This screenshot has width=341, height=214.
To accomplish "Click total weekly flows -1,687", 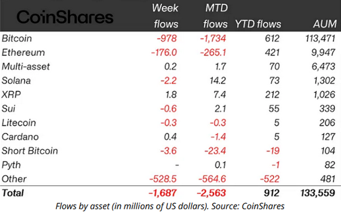I will (x=162, y=193).
